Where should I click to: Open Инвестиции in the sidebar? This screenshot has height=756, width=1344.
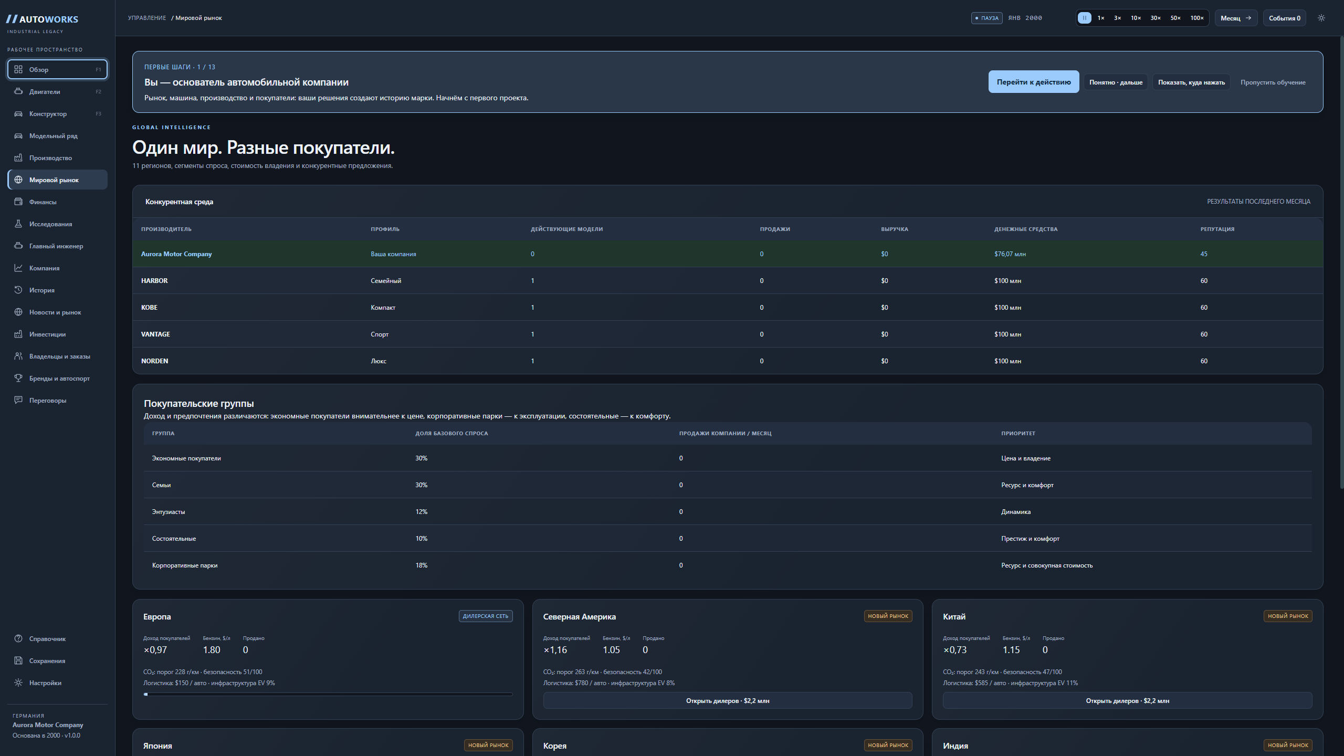[x=58, y=334]
